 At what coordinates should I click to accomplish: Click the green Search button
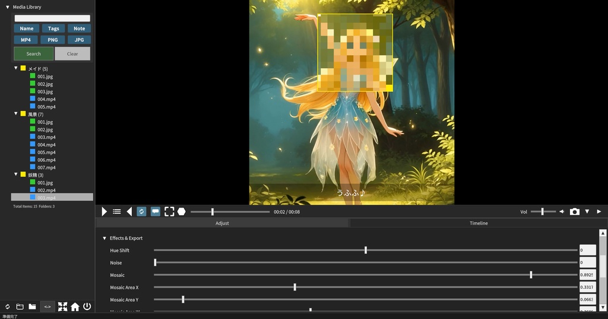pos(34,54)
